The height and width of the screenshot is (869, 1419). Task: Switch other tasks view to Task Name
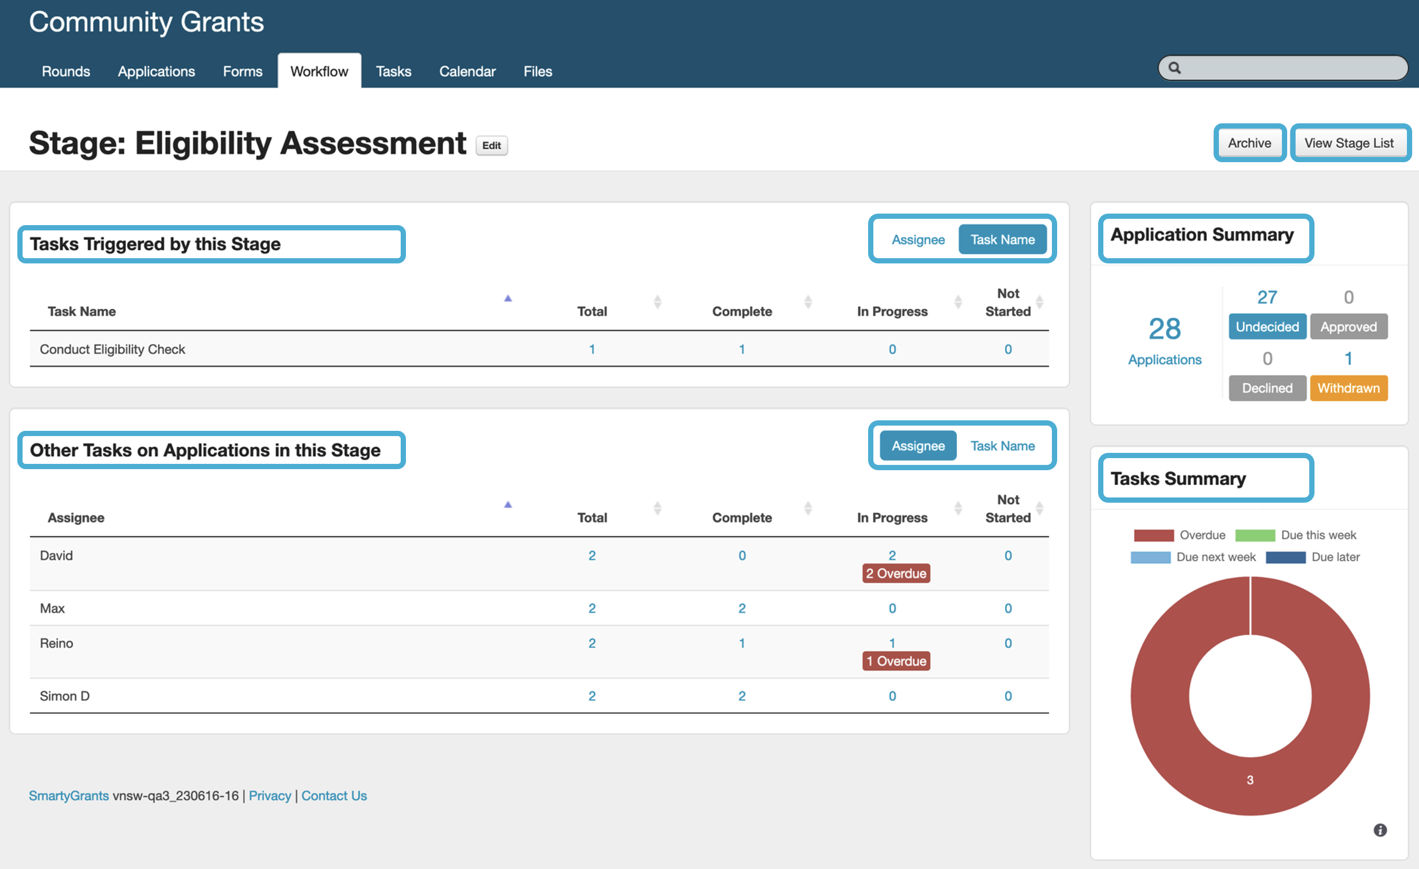(1002, 446)
